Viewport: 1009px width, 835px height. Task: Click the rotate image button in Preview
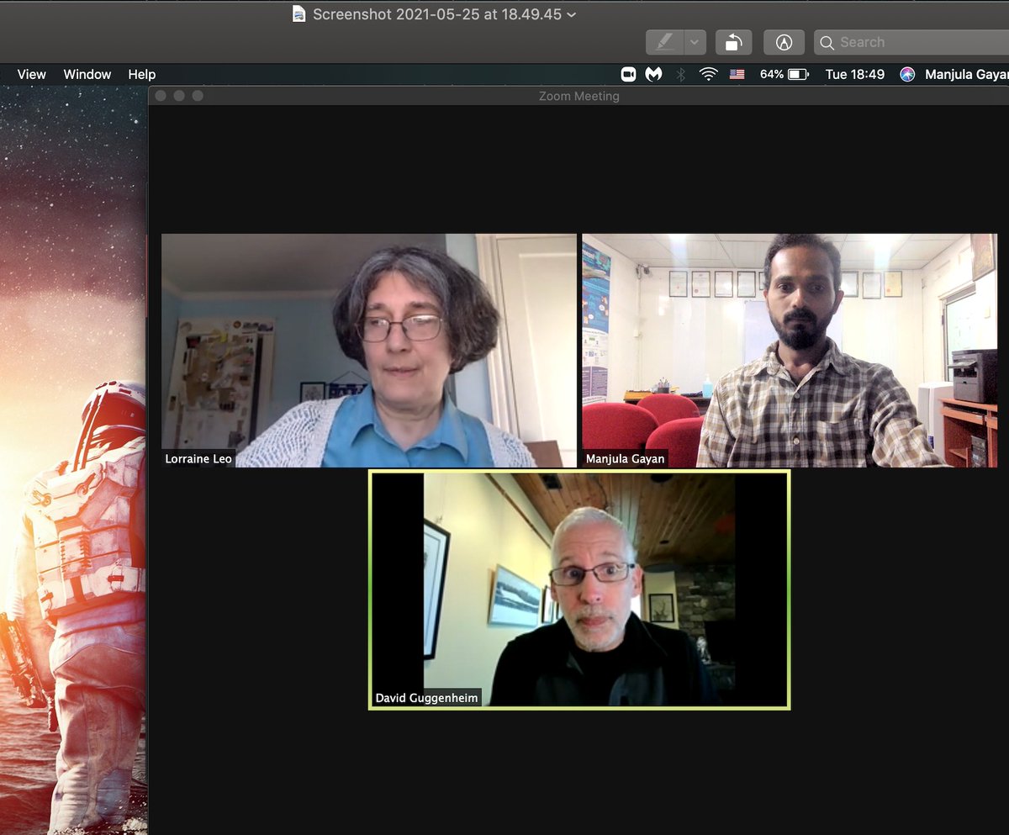pyautogui.click(x=733, y=42)
